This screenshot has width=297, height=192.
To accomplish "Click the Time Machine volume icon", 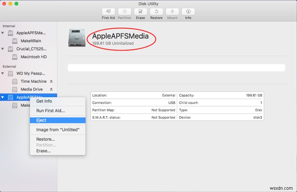I will [15, 81].
